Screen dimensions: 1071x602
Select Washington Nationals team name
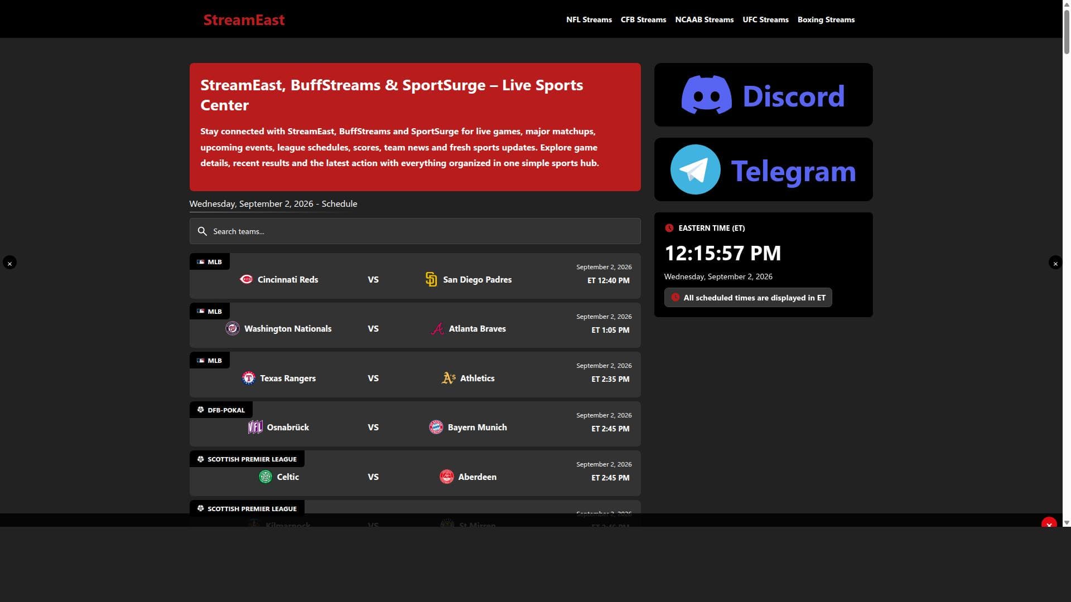click(x=288, y=328)
